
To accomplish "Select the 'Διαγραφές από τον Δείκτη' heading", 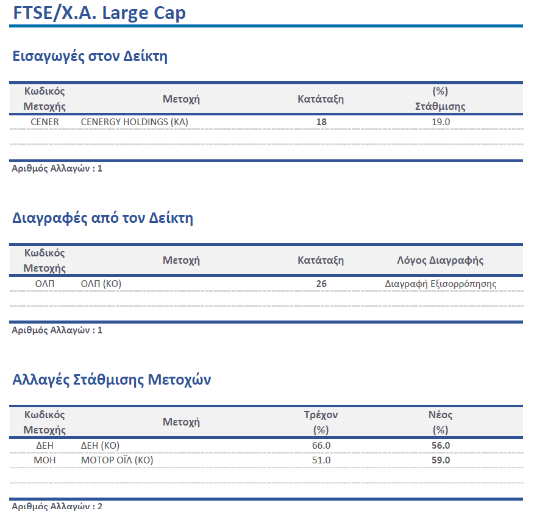I will [x=102, y=218].
